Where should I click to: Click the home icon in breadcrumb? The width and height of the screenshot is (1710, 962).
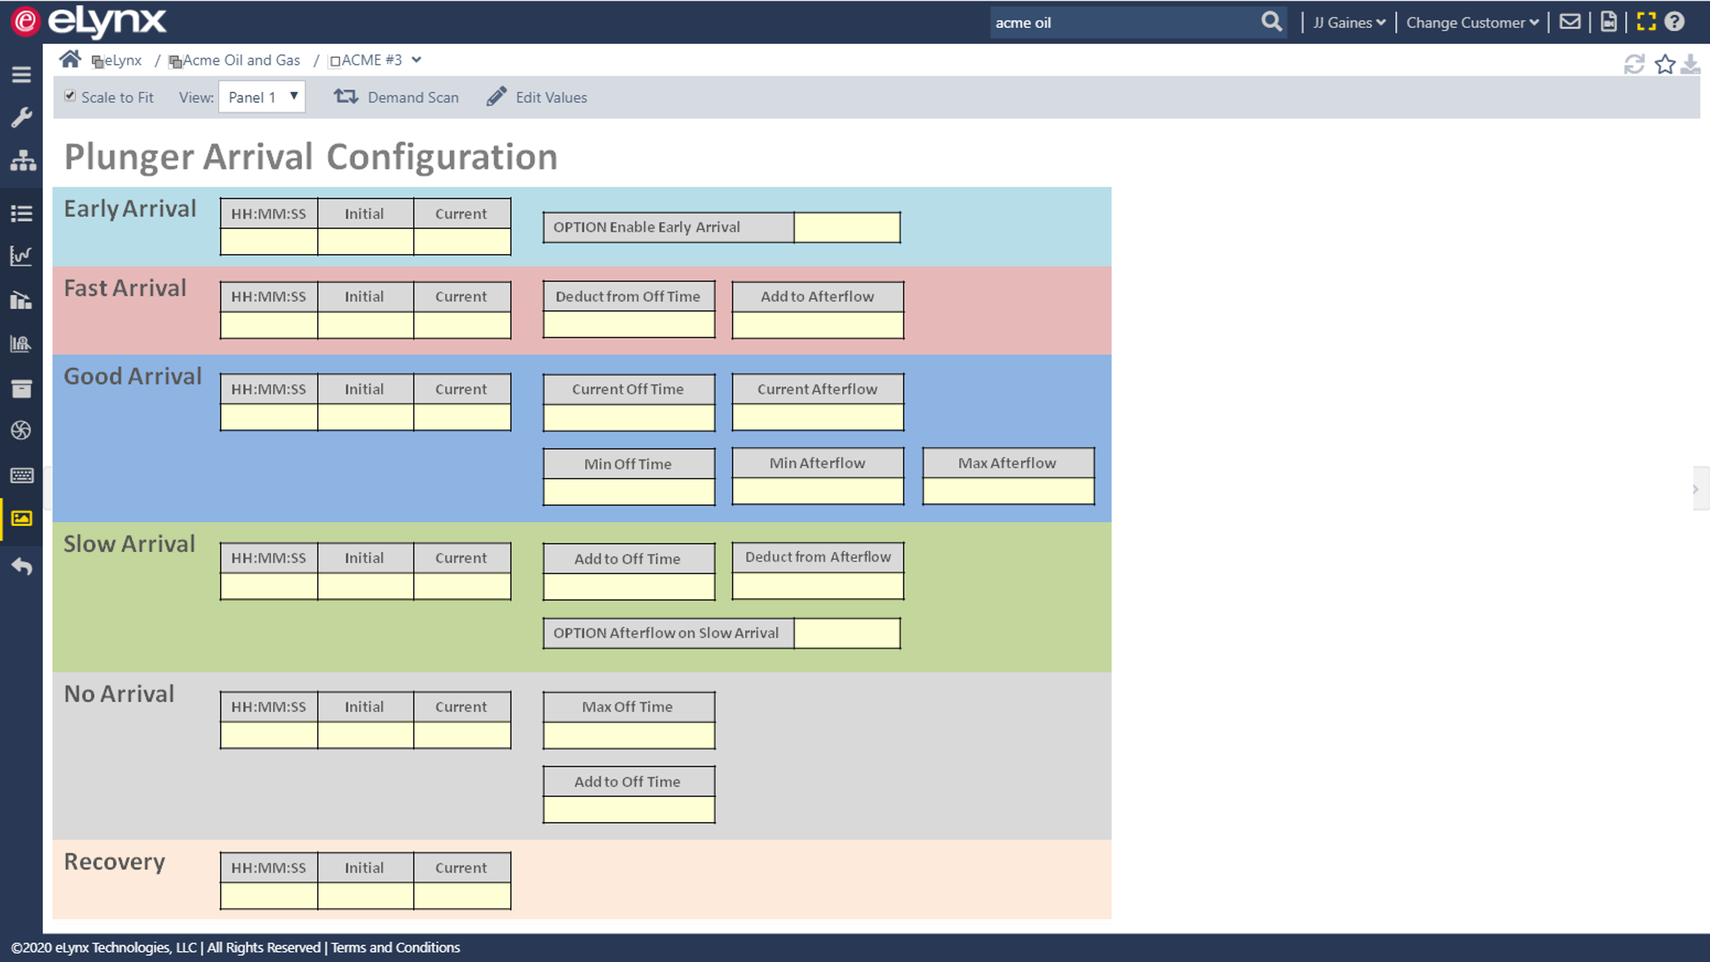click(x=70, y=60)
